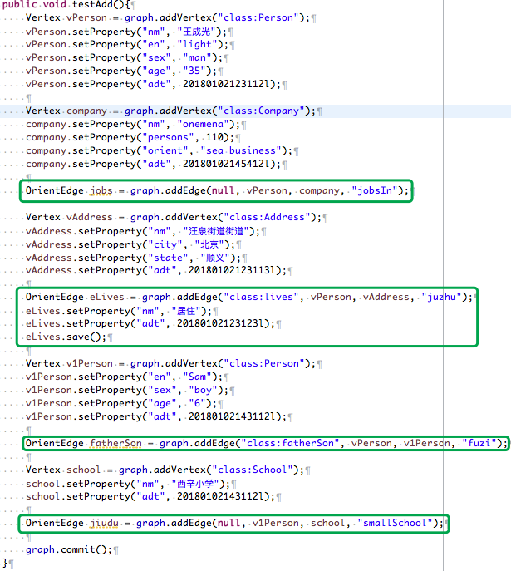Click the underlined jobs variable name
Image resolution: width=511 pixels, height=571 pixels.
click(101, 191)
